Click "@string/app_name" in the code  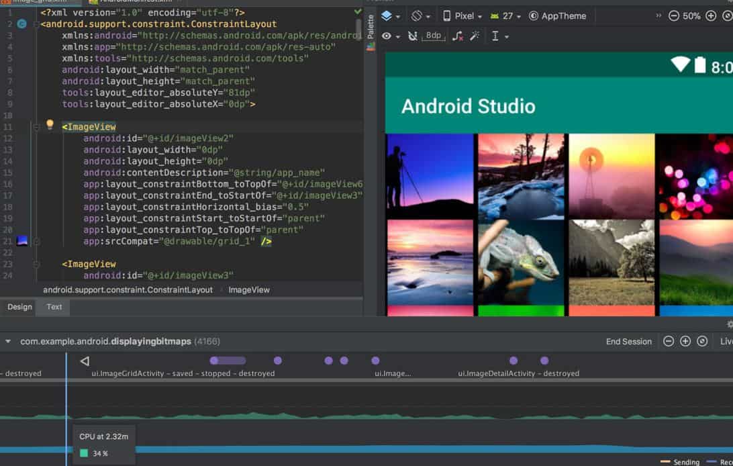[277, 173]
